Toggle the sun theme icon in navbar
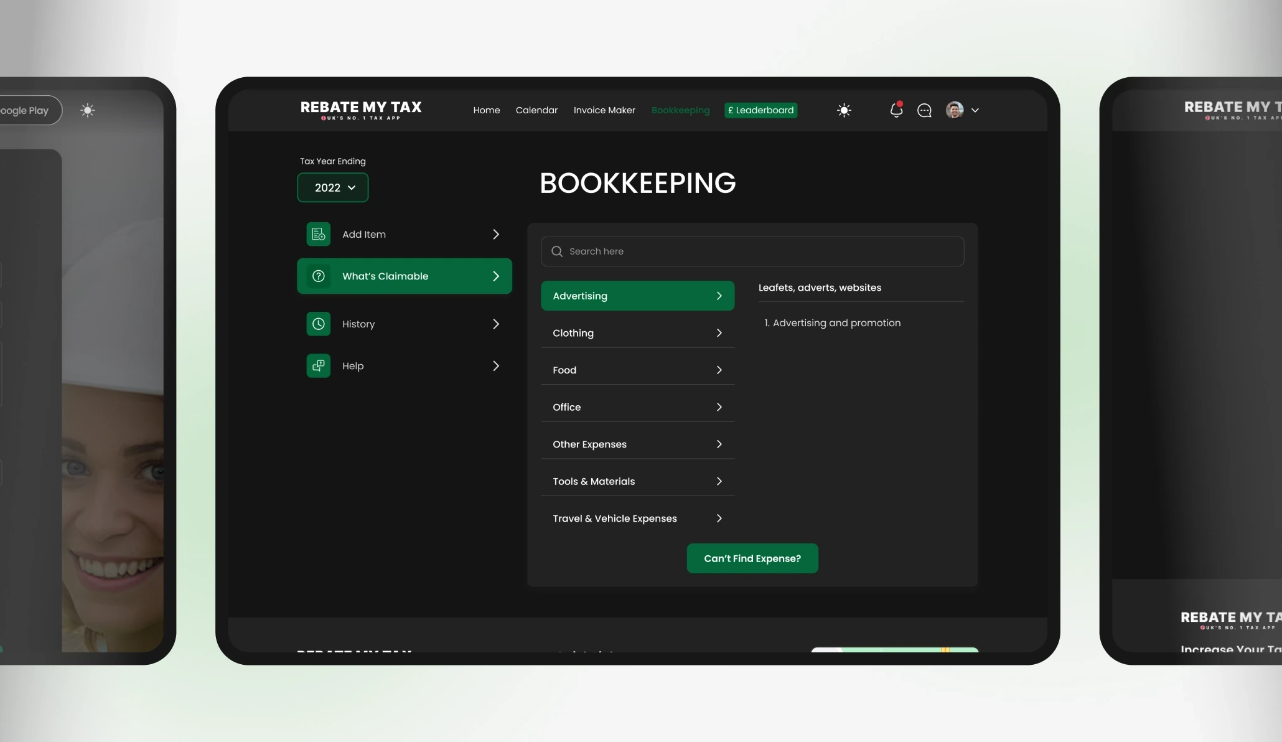This screenshot has height=742, width=1282. 844,110
